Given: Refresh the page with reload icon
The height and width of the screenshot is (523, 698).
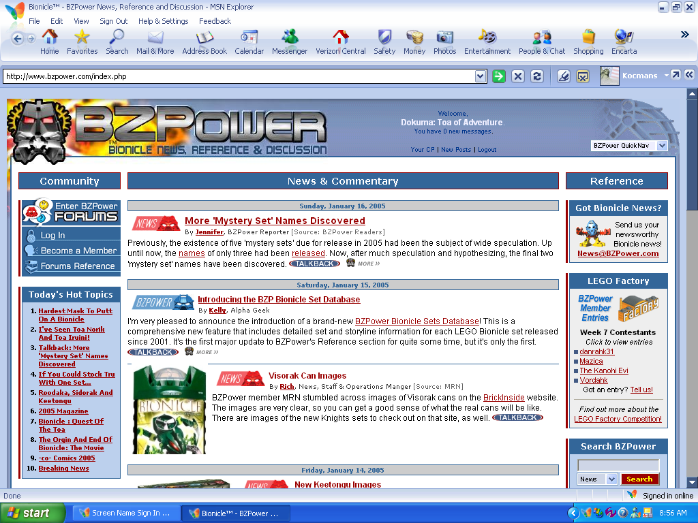Looking at the screenshot, I should [537, 76].
